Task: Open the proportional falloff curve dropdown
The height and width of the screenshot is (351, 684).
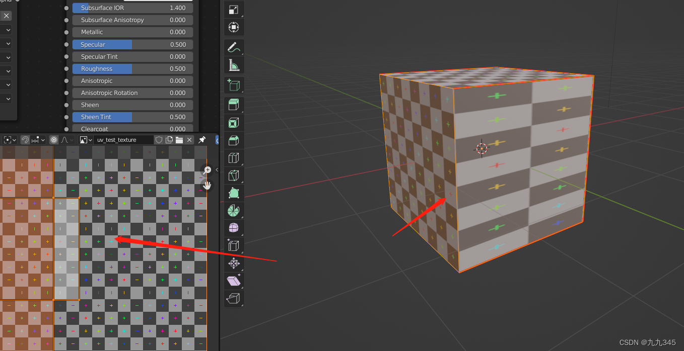Action: (x=67, y=140)
